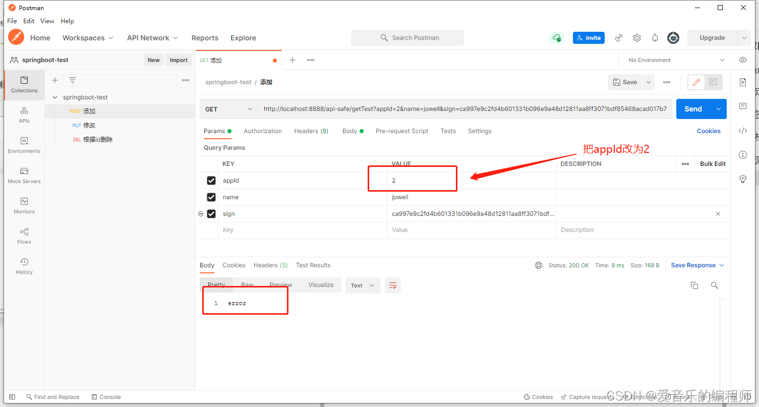Click the Postman logo in the header
759x407 pixels.
pos(16,37)
